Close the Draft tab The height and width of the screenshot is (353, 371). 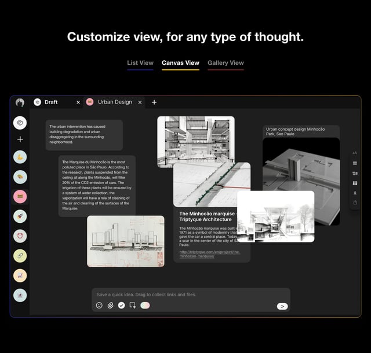tap(78, 102)
